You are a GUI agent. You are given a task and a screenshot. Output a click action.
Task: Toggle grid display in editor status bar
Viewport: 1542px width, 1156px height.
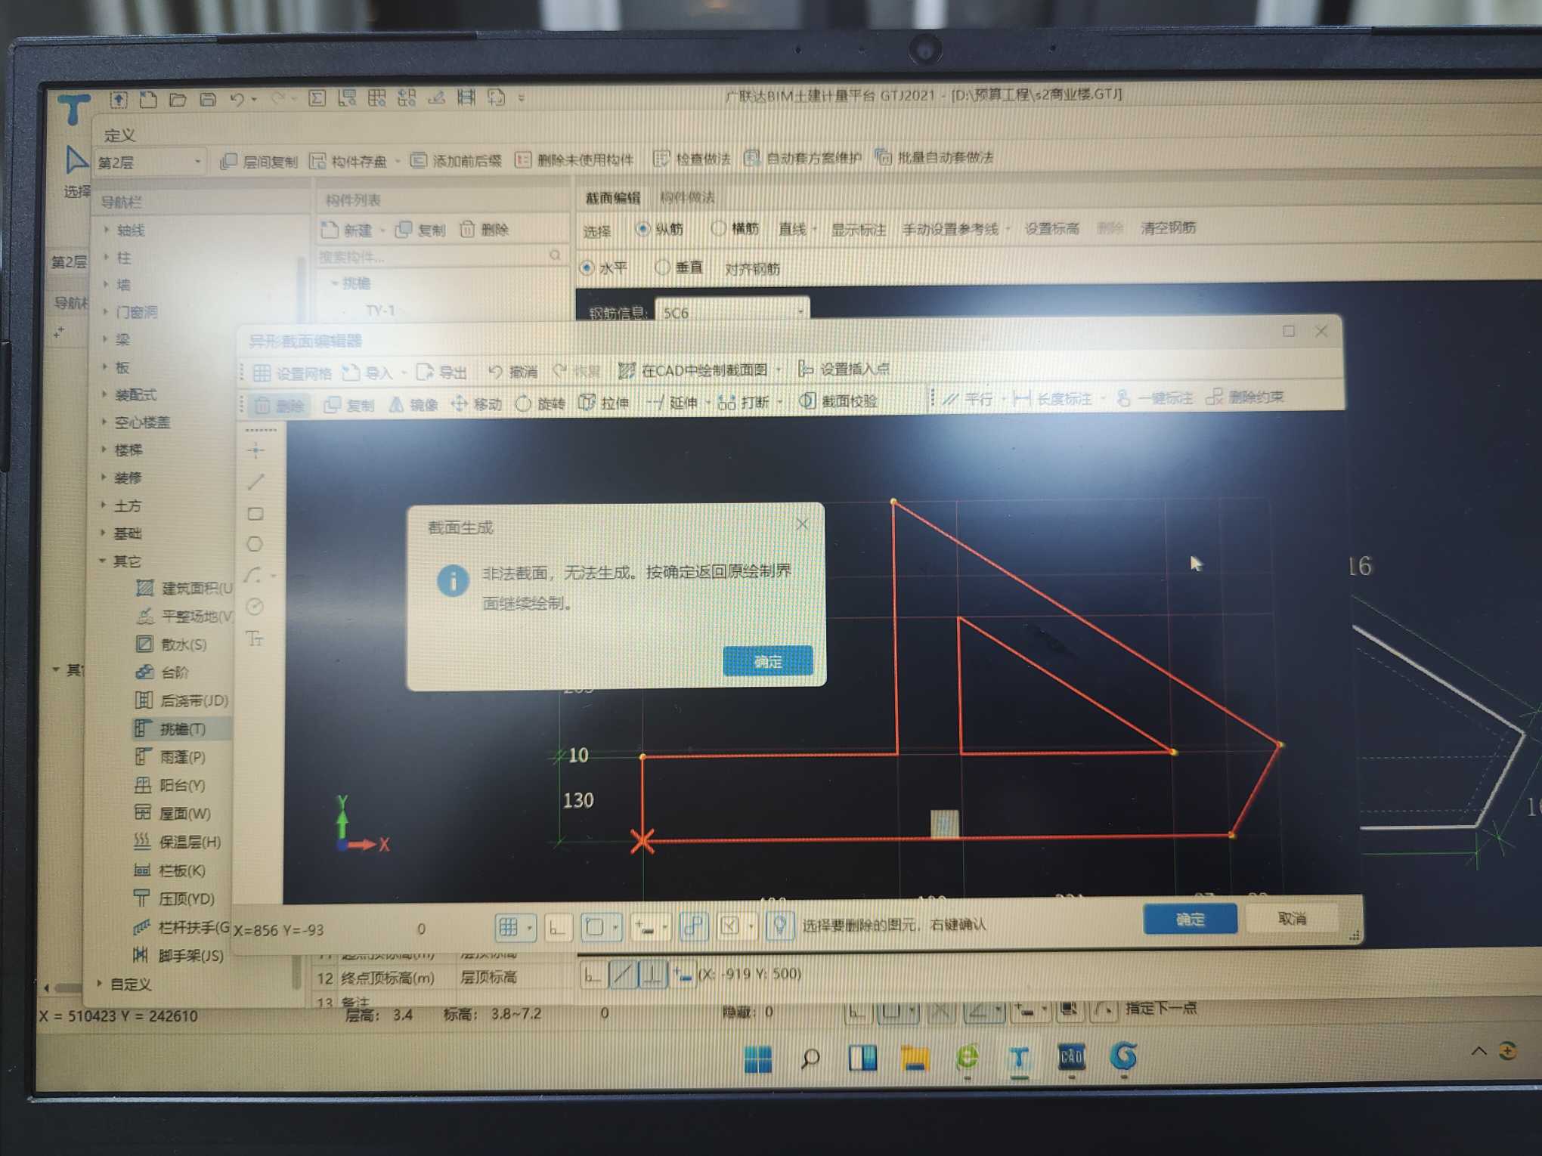(x=509, y=927)
